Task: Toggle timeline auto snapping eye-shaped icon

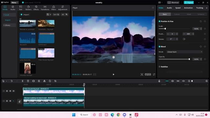Action: click(x=173, y=81)
